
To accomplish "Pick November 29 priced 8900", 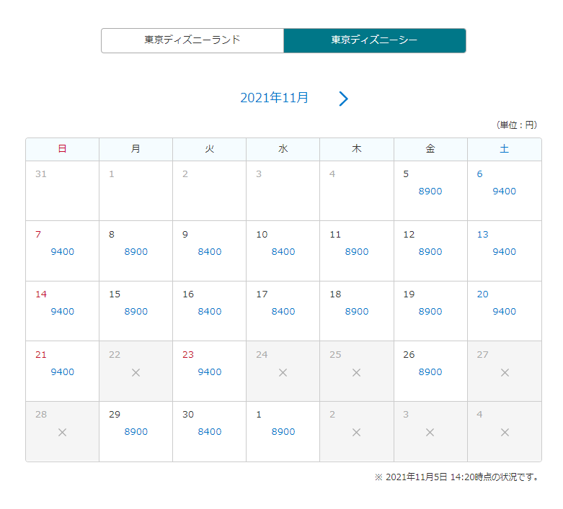I will pos(136,431).
